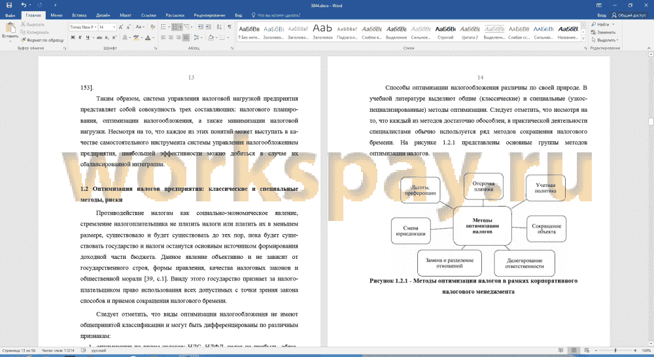Increase font size with the grow icon
Viewport: 654px width, 357px height.
point(121,27)
